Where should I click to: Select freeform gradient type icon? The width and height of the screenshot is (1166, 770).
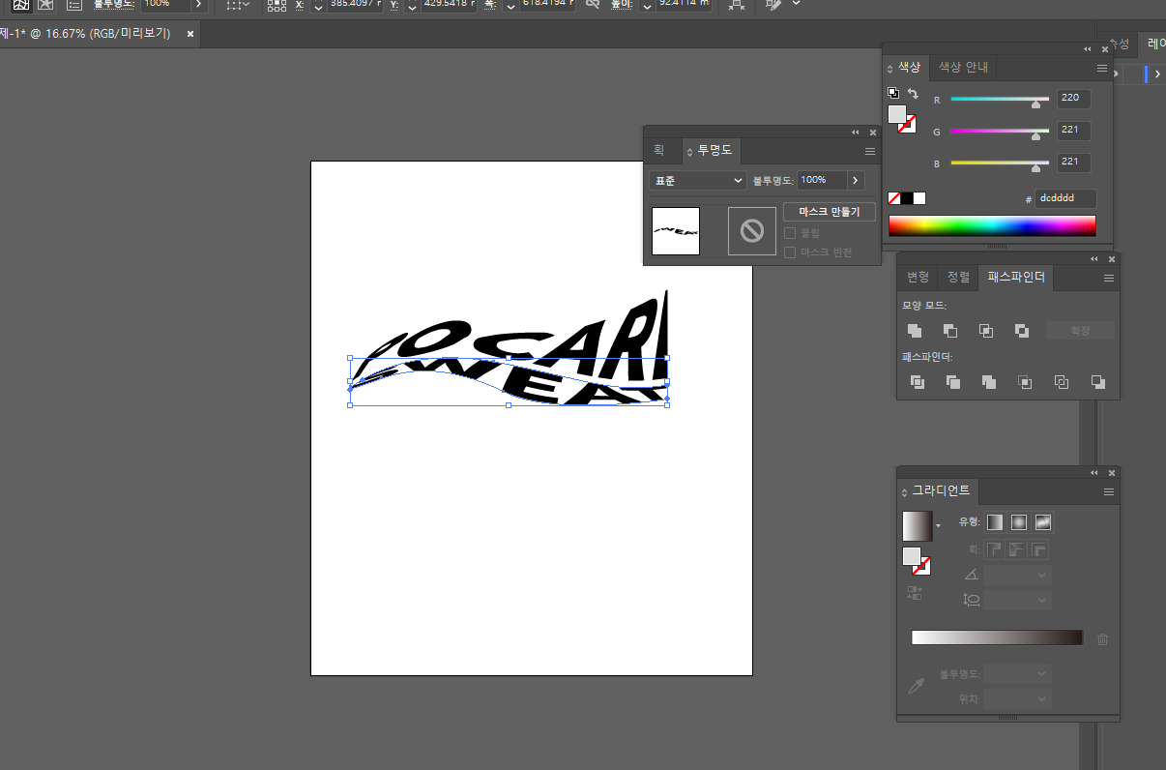point(1042,522)
